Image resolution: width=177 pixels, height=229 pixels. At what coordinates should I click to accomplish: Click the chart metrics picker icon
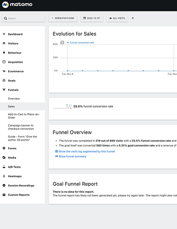pos(62,43)
